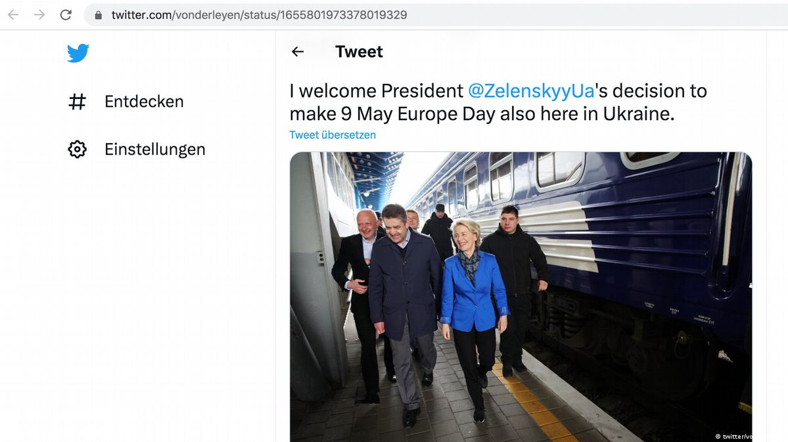Open the Entdecken menu label
This screenshot has height=442, width=788.
click(x=144, y=102)
